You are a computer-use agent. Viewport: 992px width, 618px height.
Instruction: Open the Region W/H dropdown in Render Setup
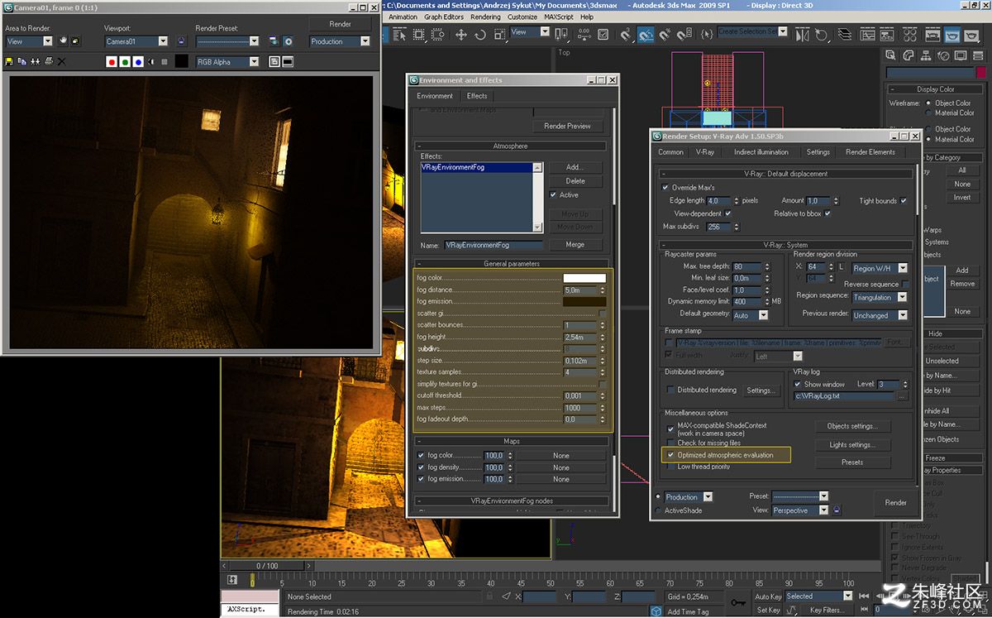pyautogui.click(x=880, y=268)
